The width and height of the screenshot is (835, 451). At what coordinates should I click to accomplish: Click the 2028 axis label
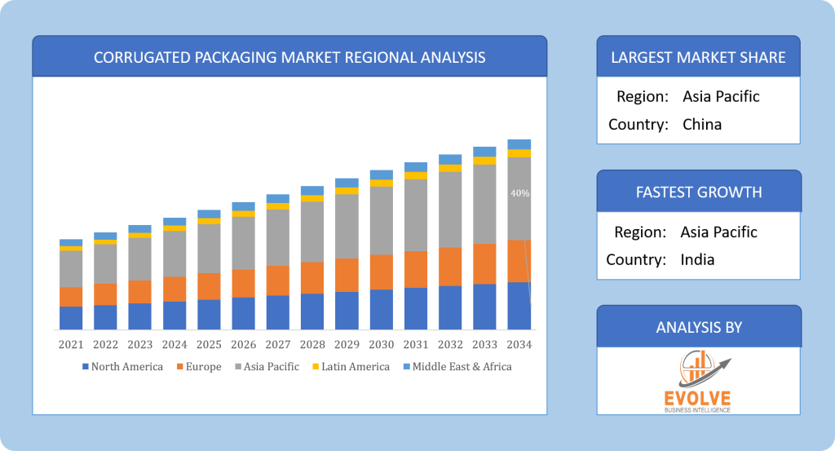coord(312,344)
